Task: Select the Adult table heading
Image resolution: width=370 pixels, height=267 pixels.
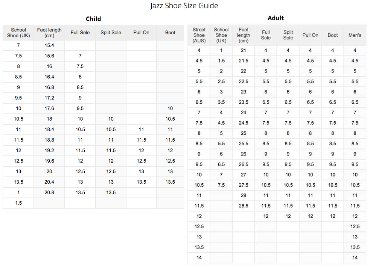Action: click(276, 18)
